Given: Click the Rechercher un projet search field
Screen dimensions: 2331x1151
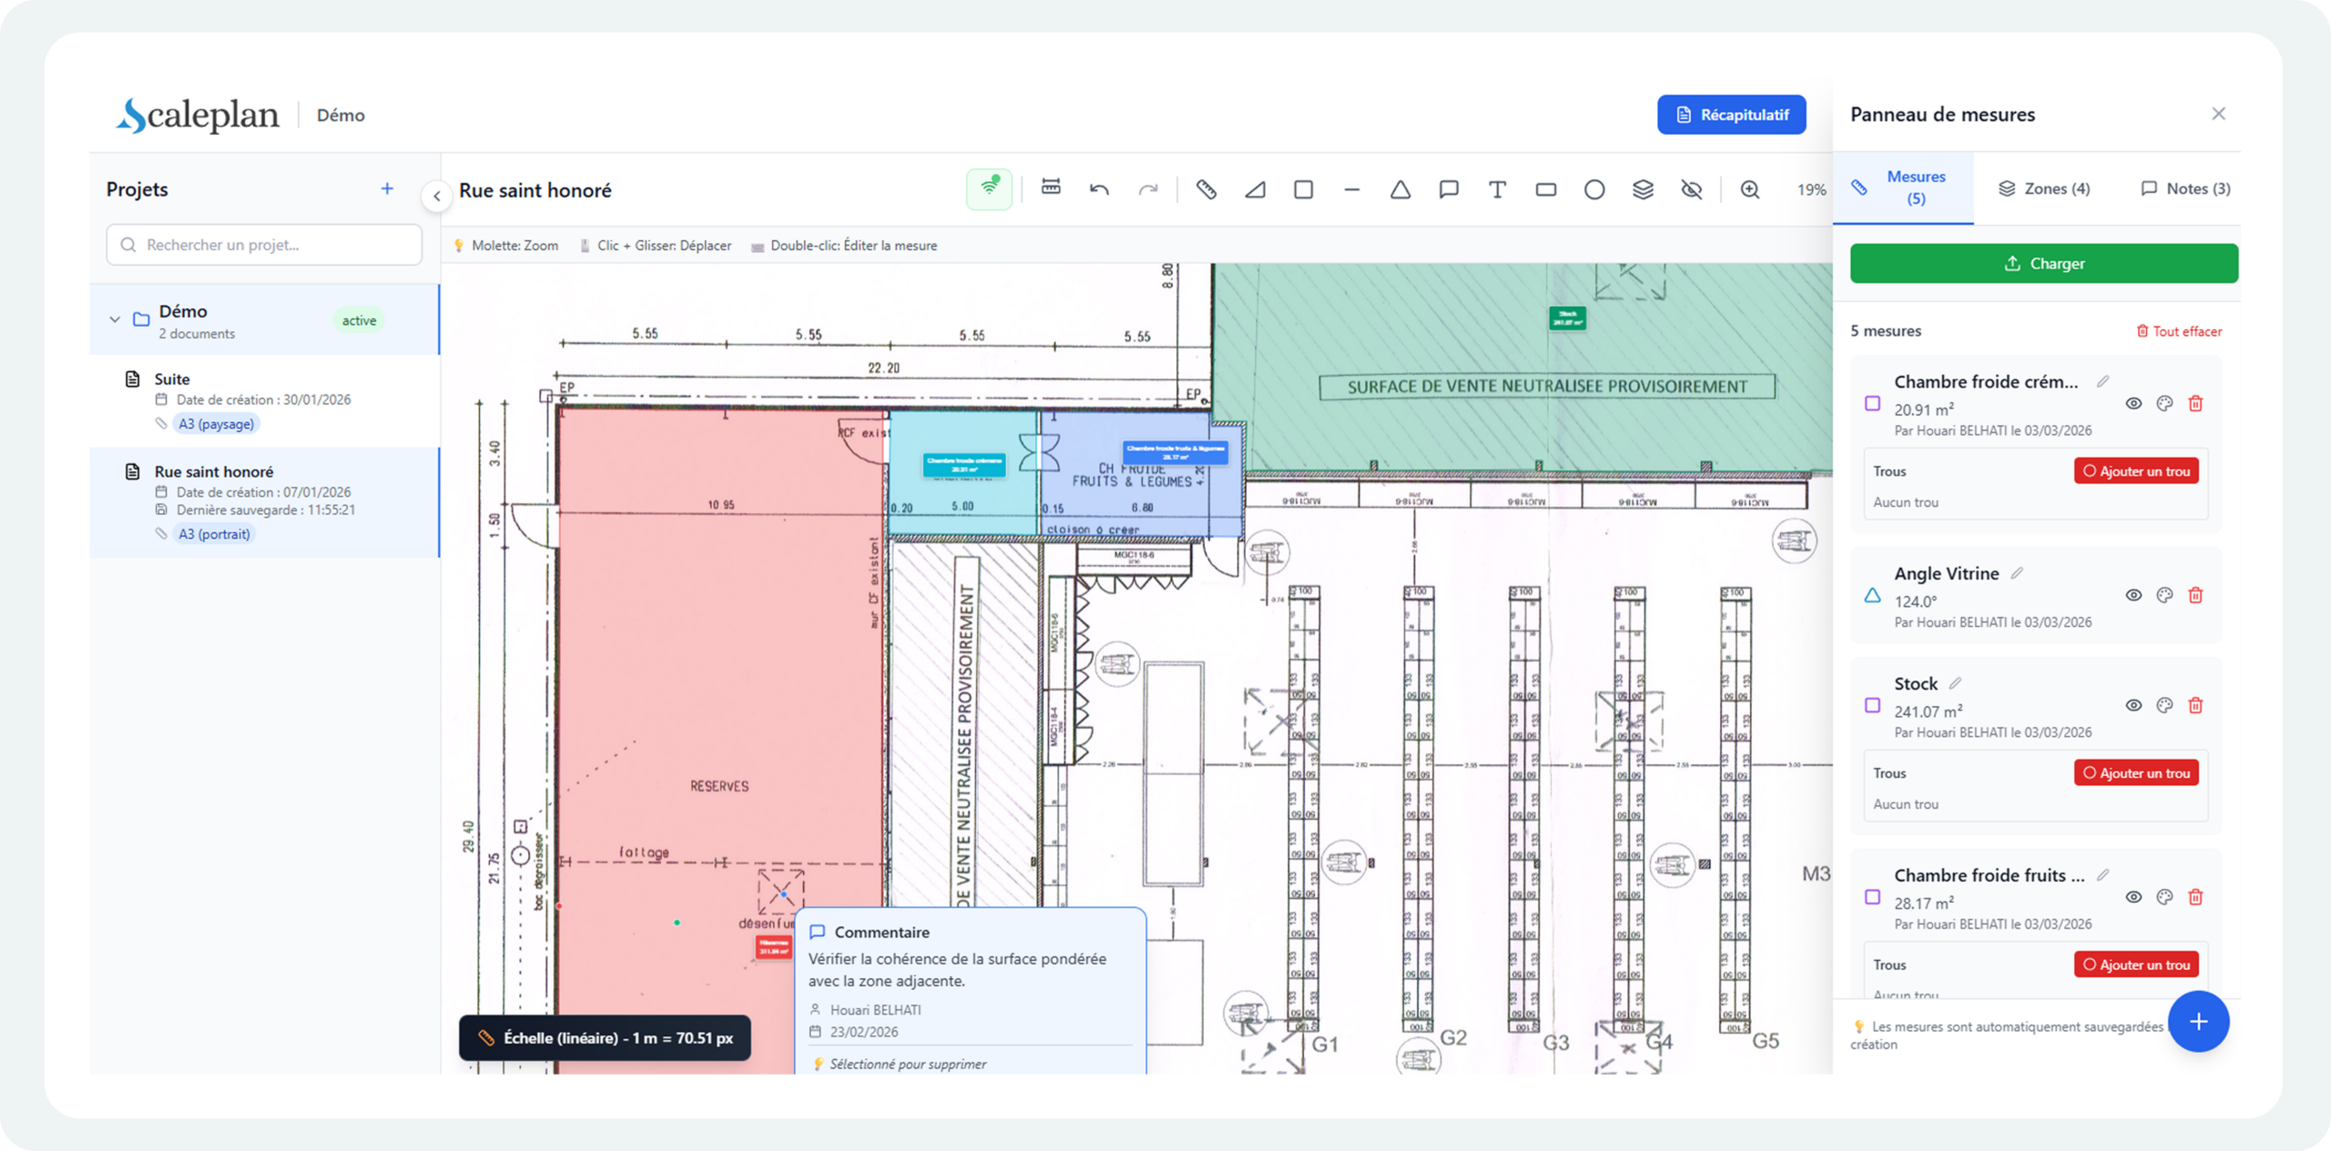Looking at the screenshot, I should pos(264,245).
